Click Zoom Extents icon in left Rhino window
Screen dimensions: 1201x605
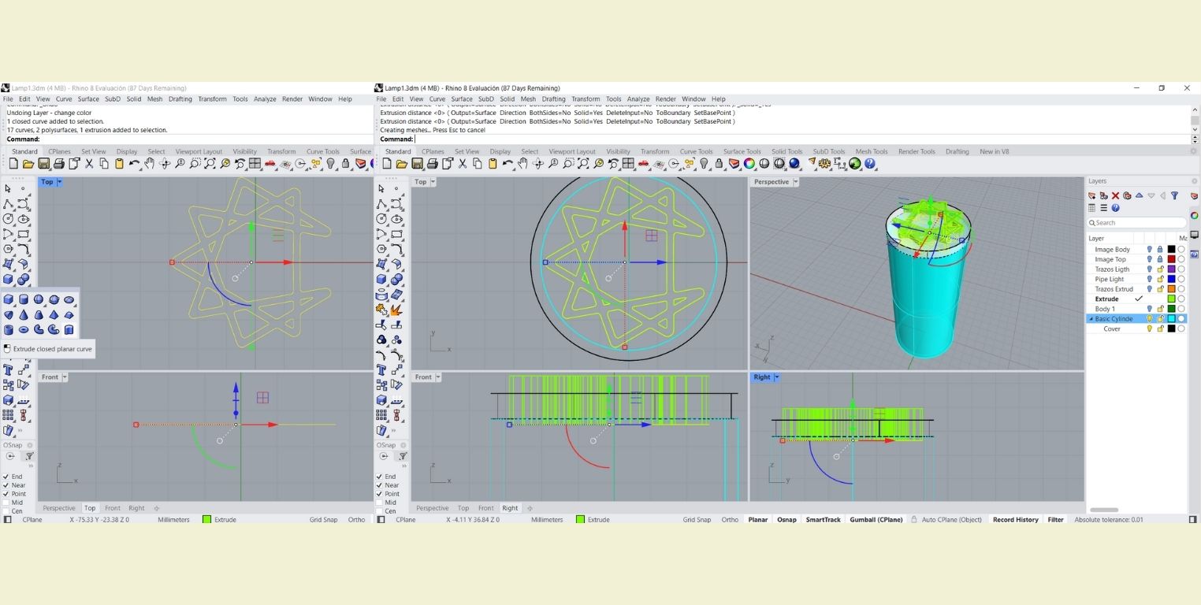point(210,164)
